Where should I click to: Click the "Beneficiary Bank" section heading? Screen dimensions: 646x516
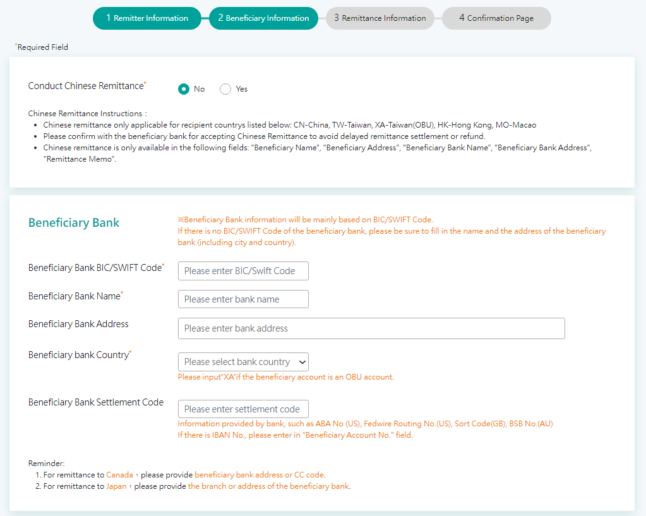74,223
